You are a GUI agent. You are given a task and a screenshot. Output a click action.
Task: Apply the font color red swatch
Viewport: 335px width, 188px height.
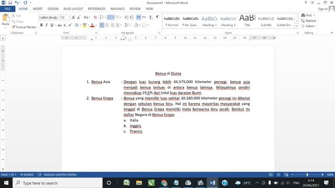[x=92, y=25]
